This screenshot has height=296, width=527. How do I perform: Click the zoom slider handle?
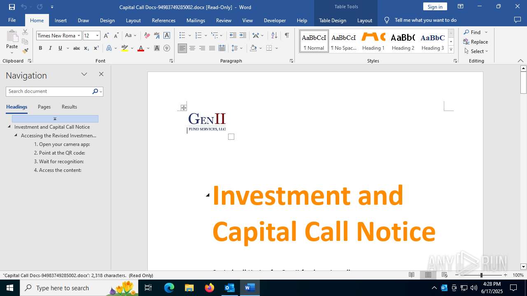(481, 275)
